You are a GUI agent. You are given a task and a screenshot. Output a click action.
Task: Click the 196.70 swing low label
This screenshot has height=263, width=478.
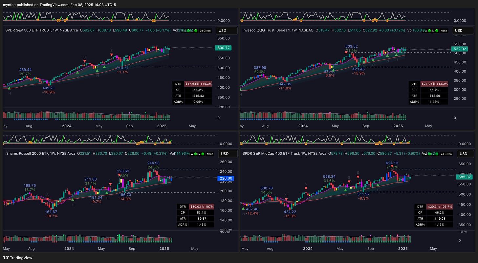click(124, 195)
